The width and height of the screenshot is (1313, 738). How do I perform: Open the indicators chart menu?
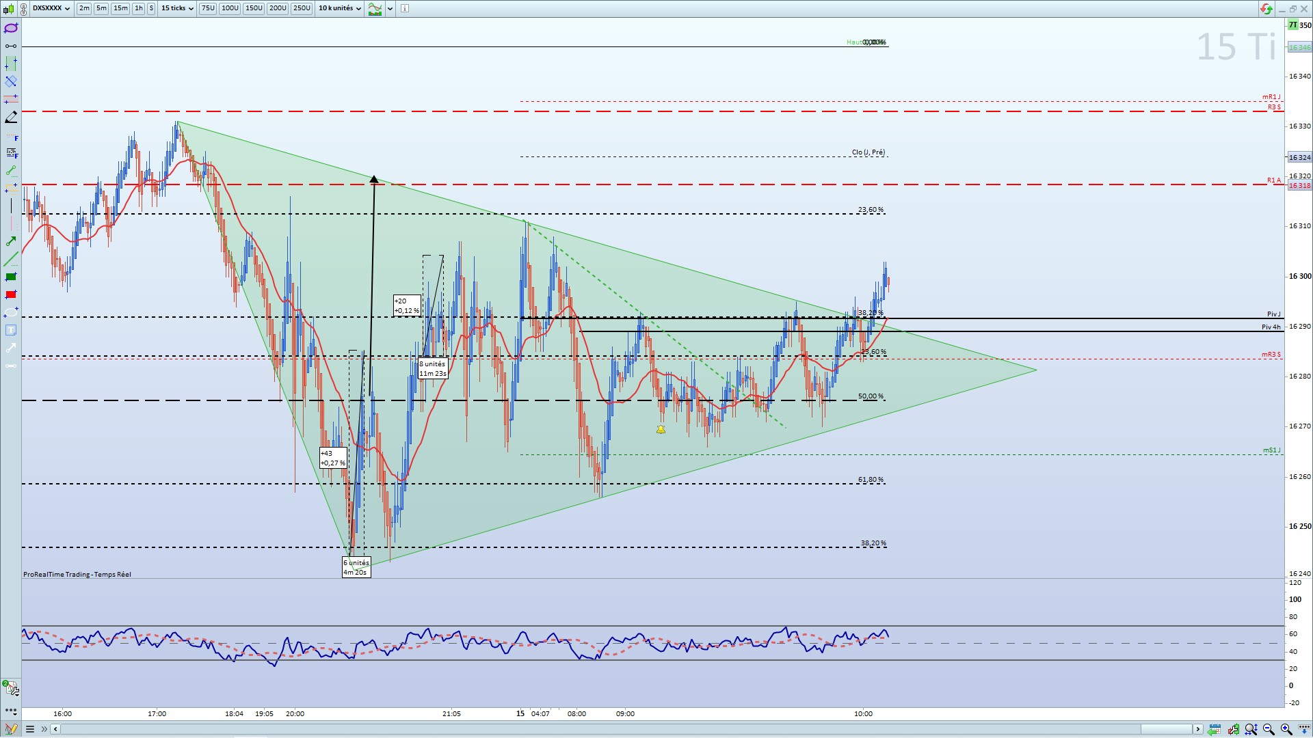tap(375, 8)
